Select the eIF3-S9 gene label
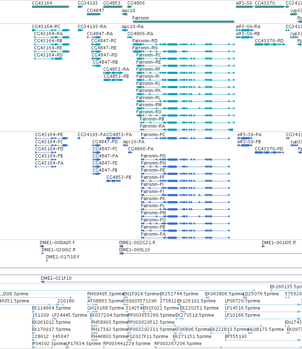Image resolution: width=302 pixels, height=349 pixels. (x=244, y=3)
